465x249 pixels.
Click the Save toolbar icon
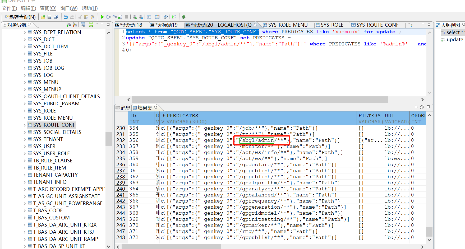click(49, 17)
